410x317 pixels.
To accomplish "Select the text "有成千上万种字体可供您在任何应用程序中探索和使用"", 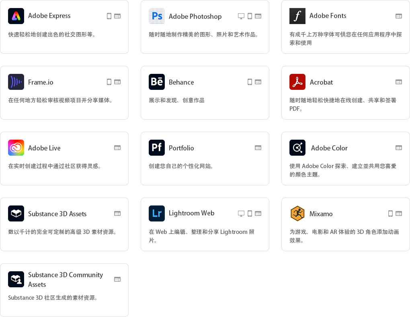I will [346, 39].
